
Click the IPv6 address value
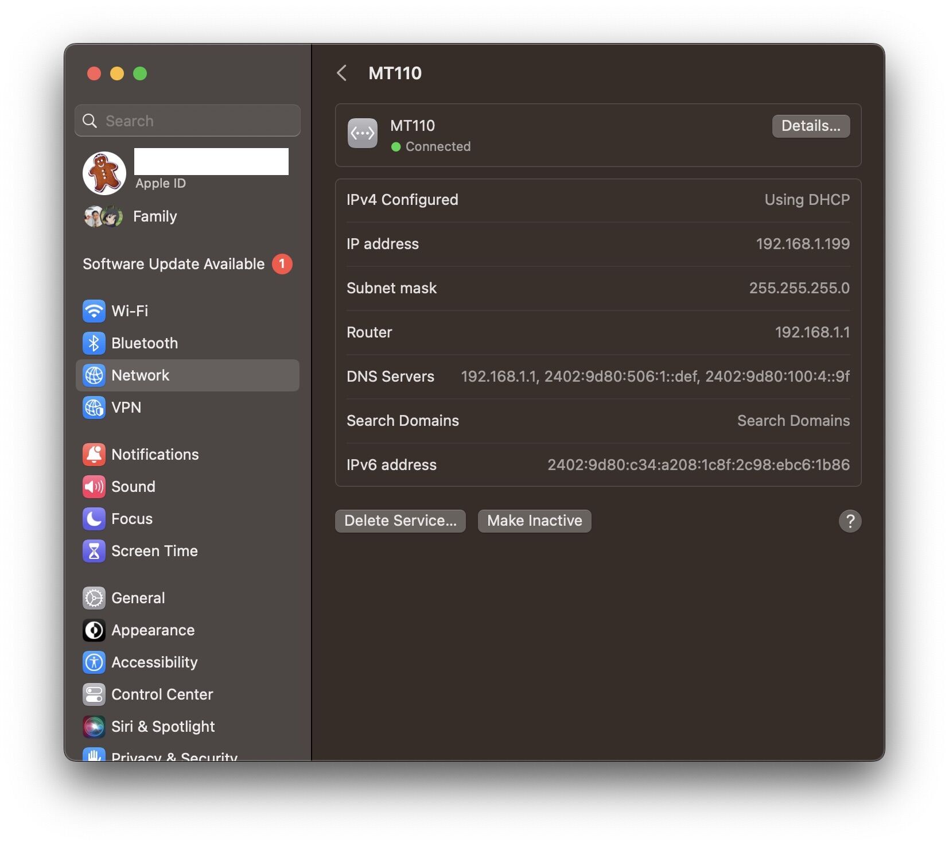[x=698, y=465]
